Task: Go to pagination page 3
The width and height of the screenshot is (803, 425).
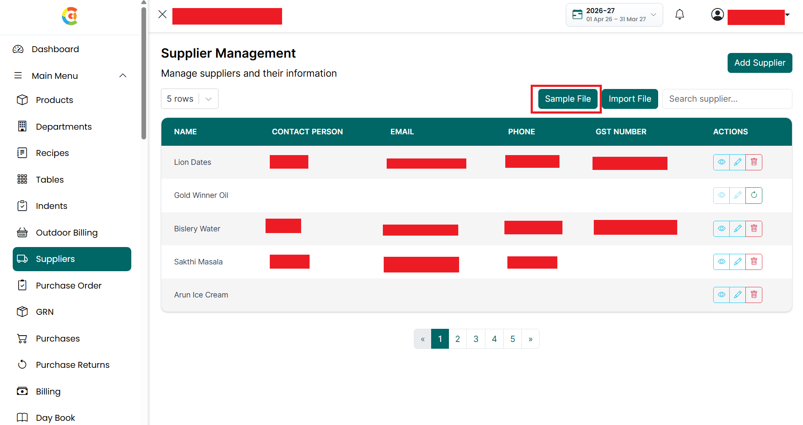Action: point(476,339)
